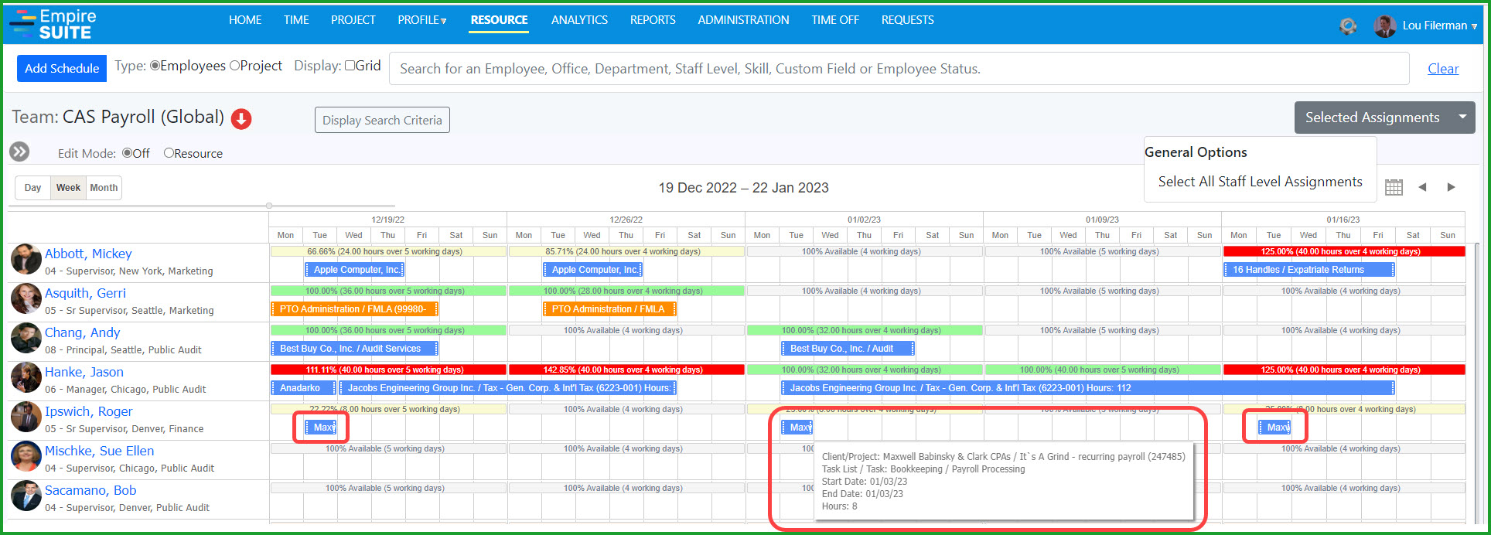Go to the HOME menu

pos(245,20)
